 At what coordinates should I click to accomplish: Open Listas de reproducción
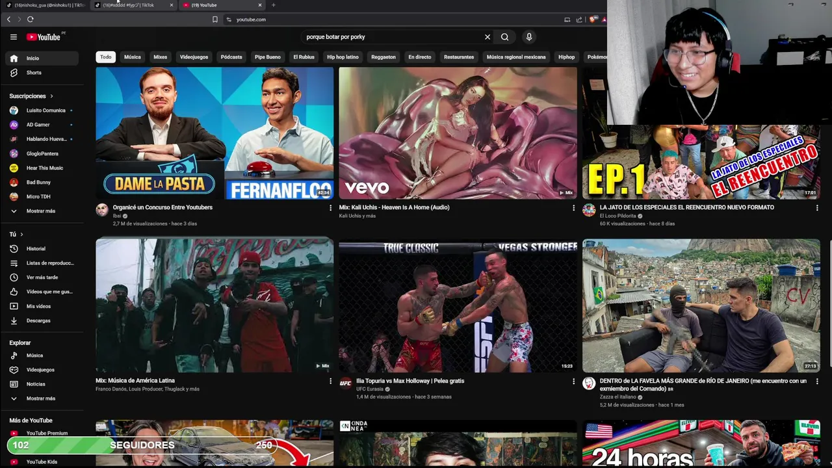[x=42, y=263]
